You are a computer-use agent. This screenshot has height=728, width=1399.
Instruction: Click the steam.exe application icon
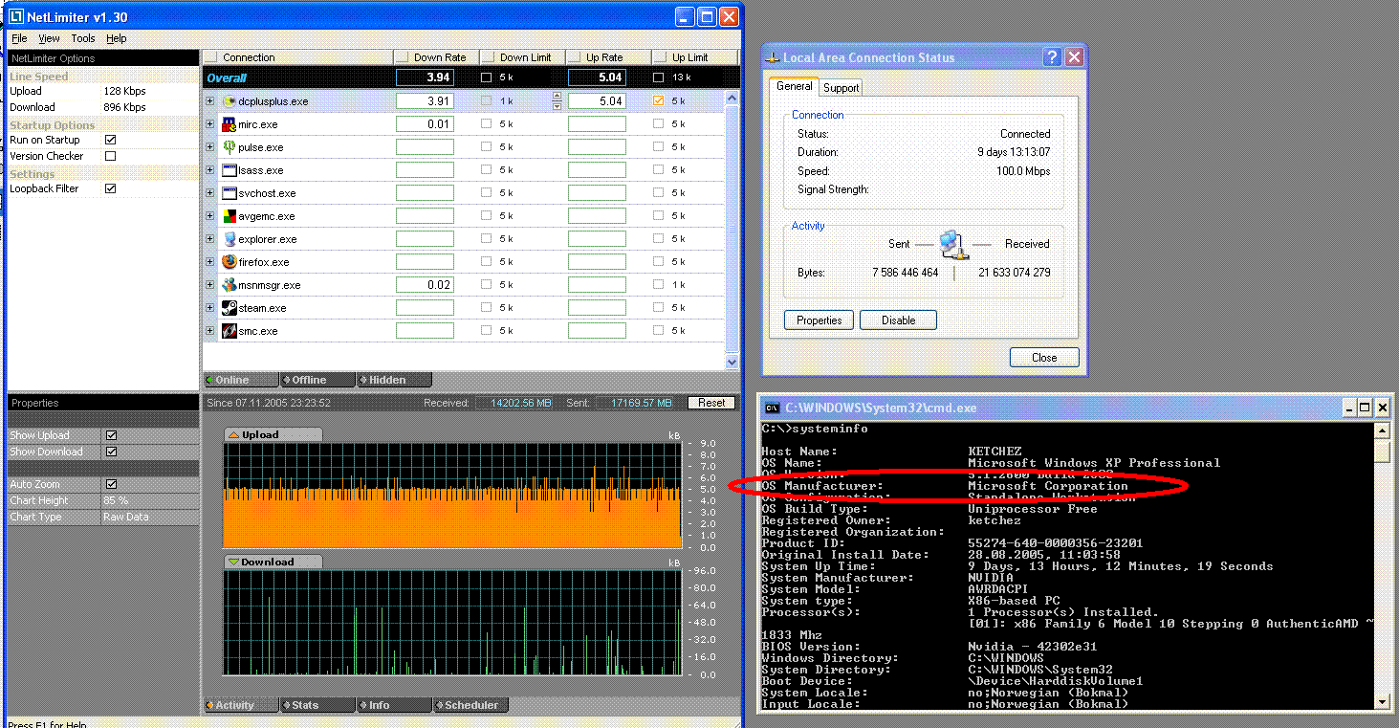(230, 307)
